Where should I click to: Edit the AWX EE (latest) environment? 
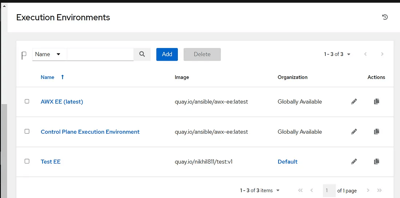click(x=354, y=102)
